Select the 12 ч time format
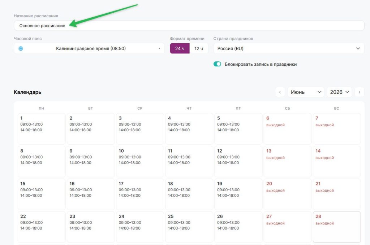Viewport: 370px width, 245px height. [199, 48]
